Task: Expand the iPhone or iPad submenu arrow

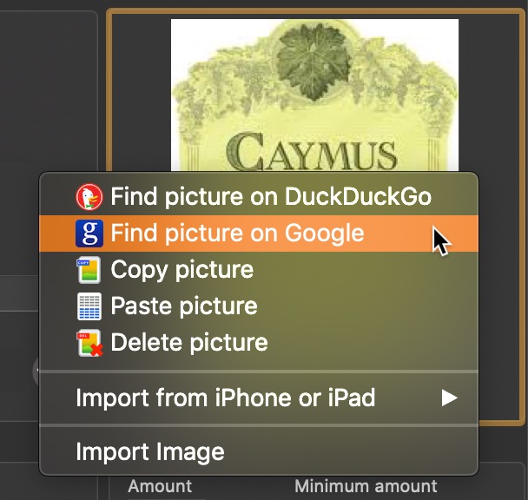Action: click(449, 398)
